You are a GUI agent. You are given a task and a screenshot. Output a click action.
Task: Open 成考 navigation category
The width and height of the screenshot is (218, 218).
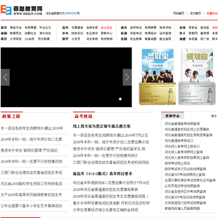click(124, 28)
